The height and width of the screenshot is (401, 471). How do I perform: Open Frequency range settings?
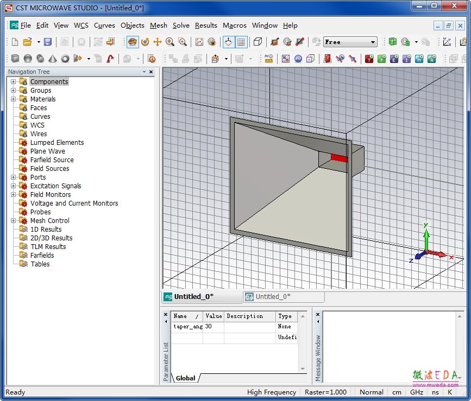(x=298, y=59)
